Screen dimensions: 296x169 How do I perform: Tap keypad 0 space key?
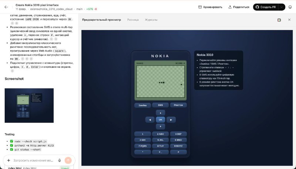click(x=161, y=152)
